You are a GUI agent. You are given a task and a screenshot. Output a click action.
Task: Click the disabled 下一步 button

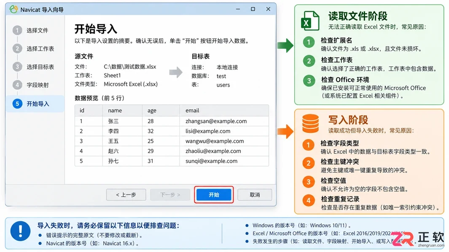tap(170, 195)
